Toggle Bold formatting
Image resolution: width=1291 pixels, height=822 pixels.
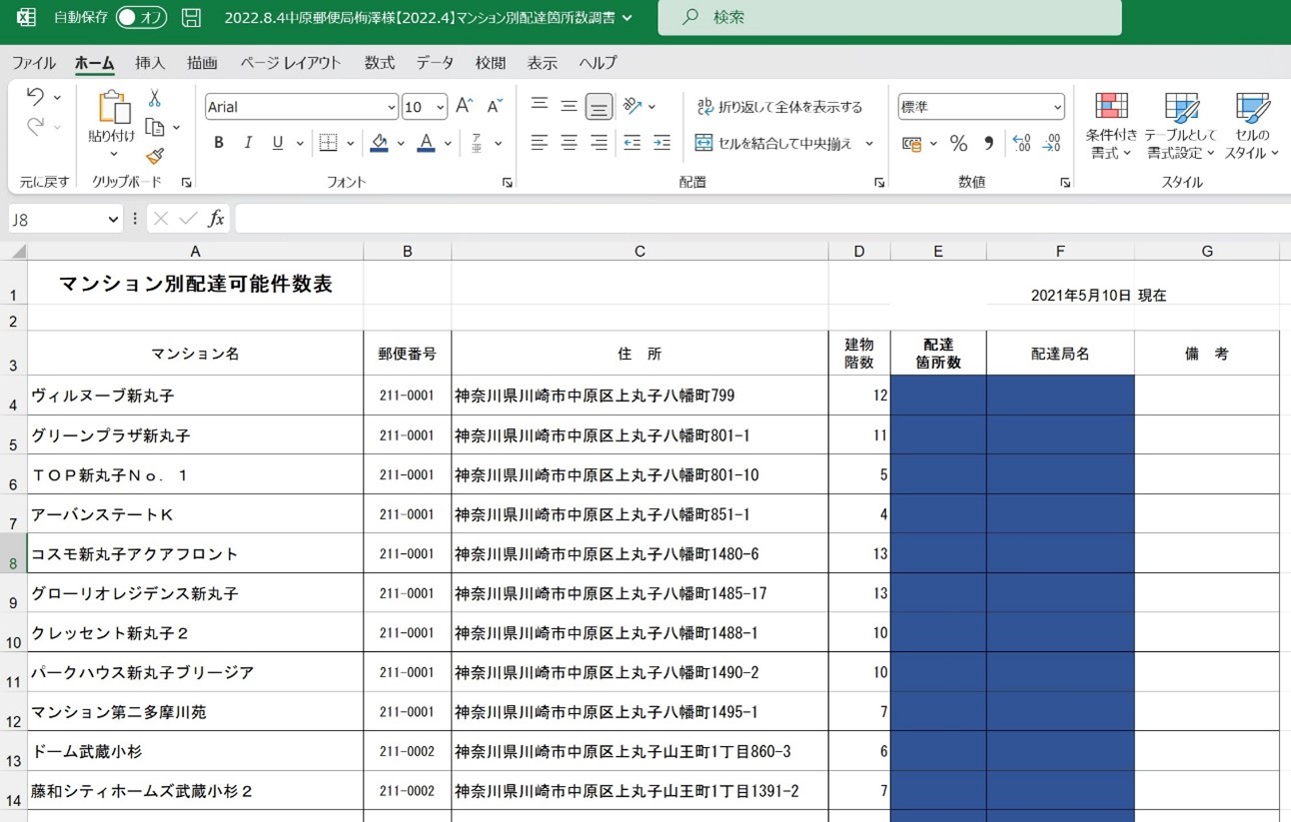click(x=219, y=143)
